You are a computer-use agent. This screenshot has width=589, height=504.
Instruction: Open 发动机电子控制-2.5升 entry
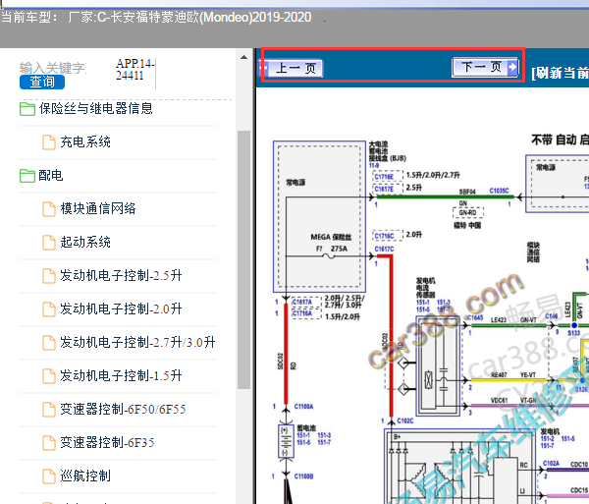121,275
